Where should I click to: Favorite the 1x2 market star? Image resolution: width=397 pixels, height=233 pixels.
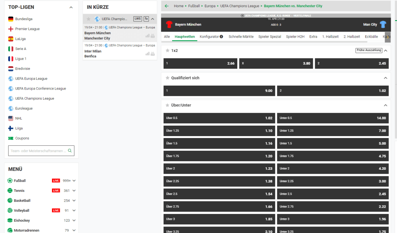pos(167,50)
